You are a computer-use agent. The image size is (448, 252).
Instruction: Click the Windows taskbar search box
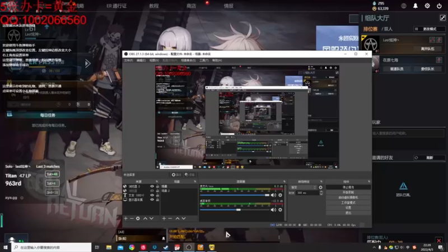[52, 247]
